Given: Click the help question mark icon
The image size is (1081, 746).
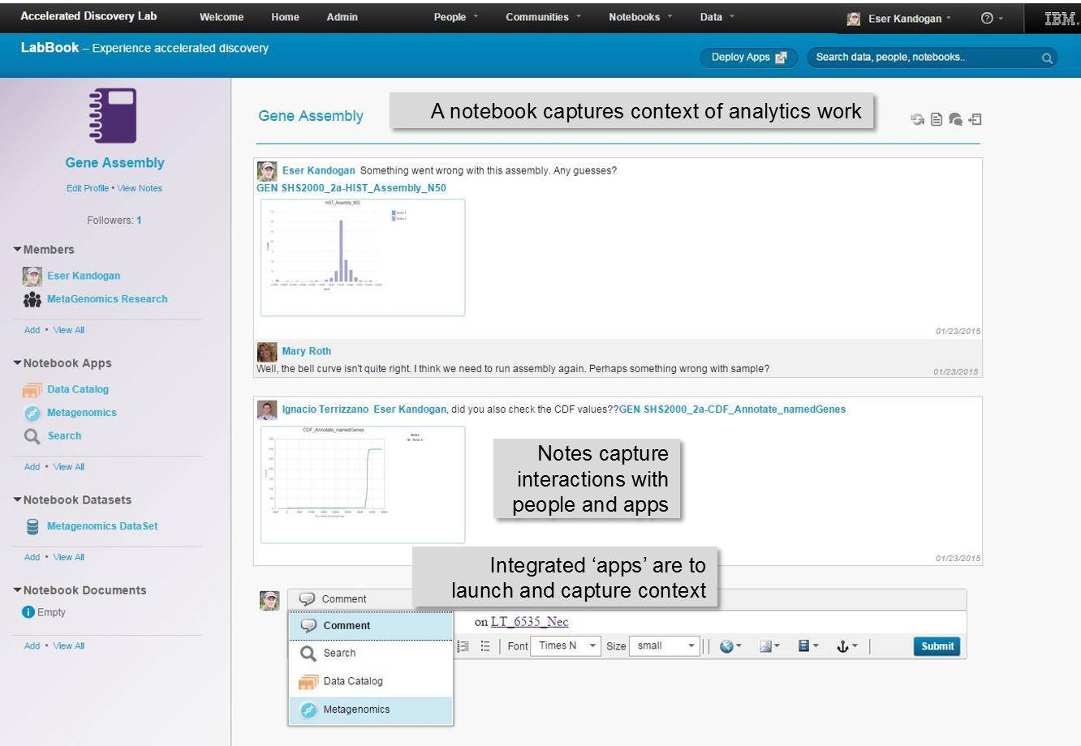Looking at the screenshot, I should (x=987, y=18).
